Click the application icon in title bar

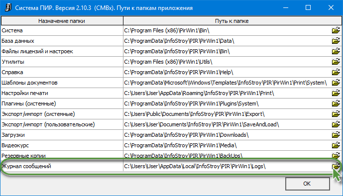tap(8, 8)
